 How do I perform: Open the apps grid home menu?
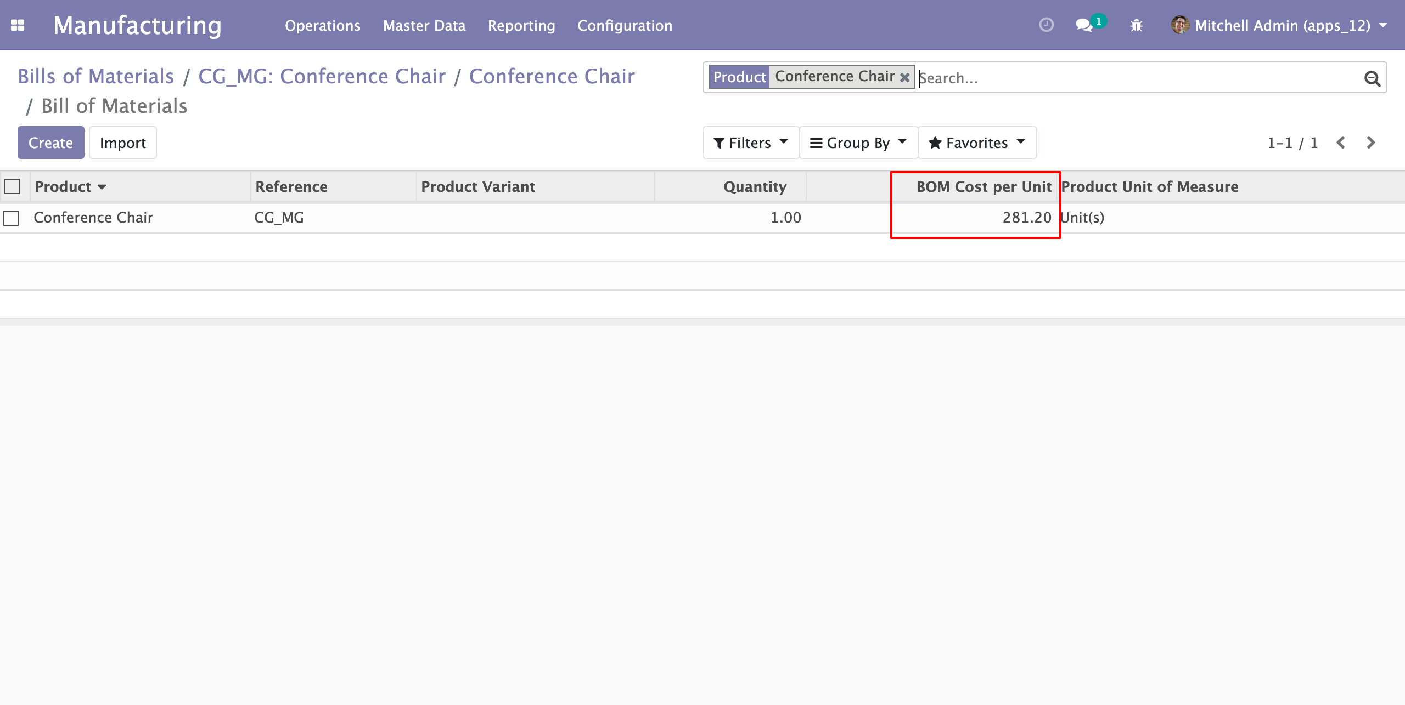tap(18, 25)
